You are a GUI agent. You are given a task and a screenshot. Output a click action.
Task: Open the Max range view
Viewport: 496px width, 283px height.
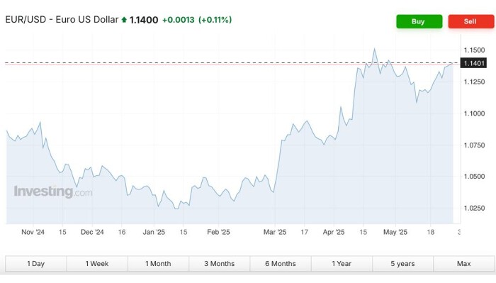pyautogui.click(x=463, y=264)
